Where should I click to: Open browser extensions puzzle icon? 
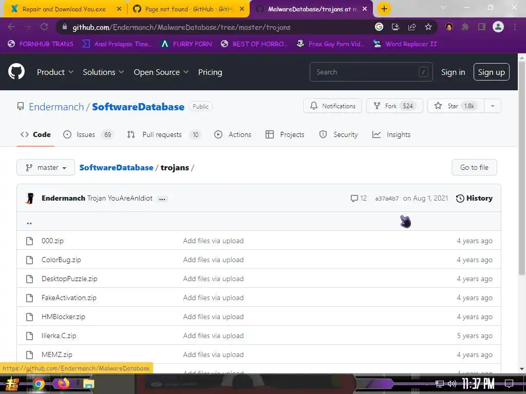(465, 27)
